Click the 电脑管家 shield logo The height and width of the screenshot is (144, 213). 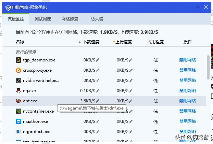pyautogui.click(x=8, y=8)
